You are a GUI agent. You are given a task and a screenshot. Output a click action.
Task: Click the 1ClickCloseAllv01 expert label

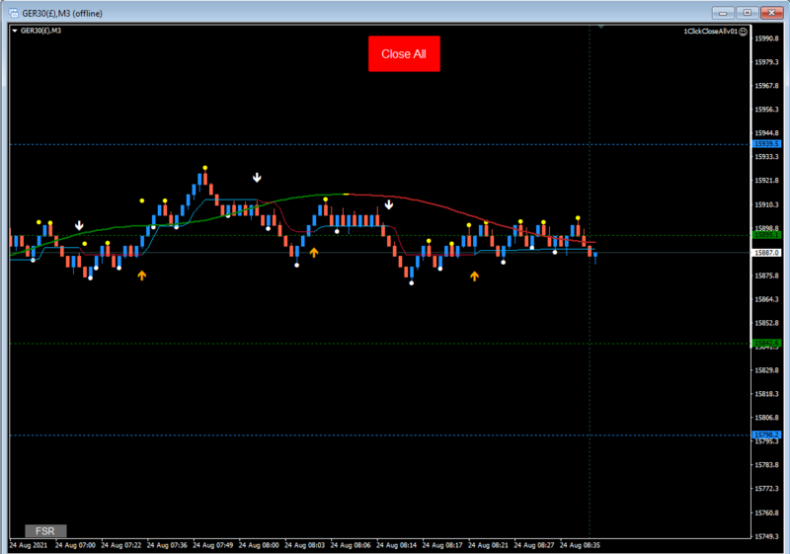point(710,32)
